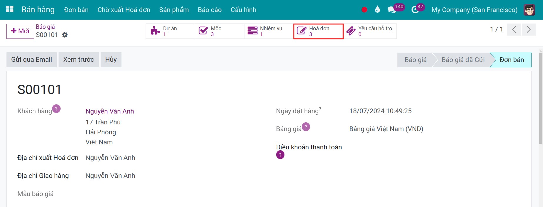Open user avatar menu
This screenshot has height=207, width=543.
click(529, 10)
